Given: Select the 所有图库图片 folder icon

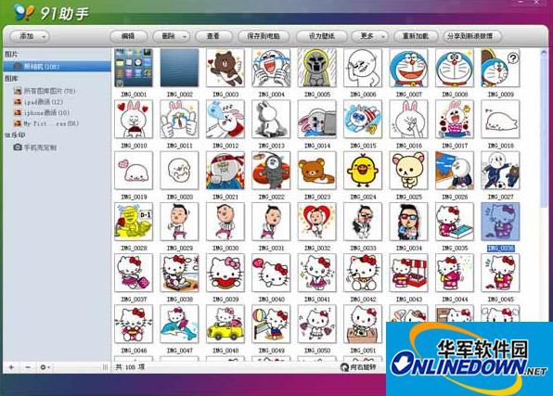Looking at the screenshot, I should [x=18, y=91].
